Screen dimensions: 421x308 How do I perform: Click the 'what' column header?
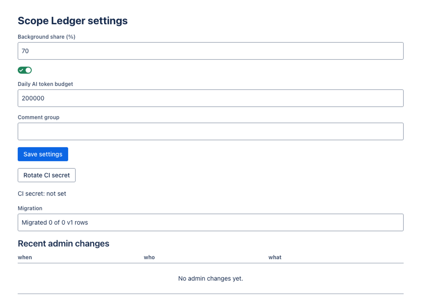tap(275, 257)
